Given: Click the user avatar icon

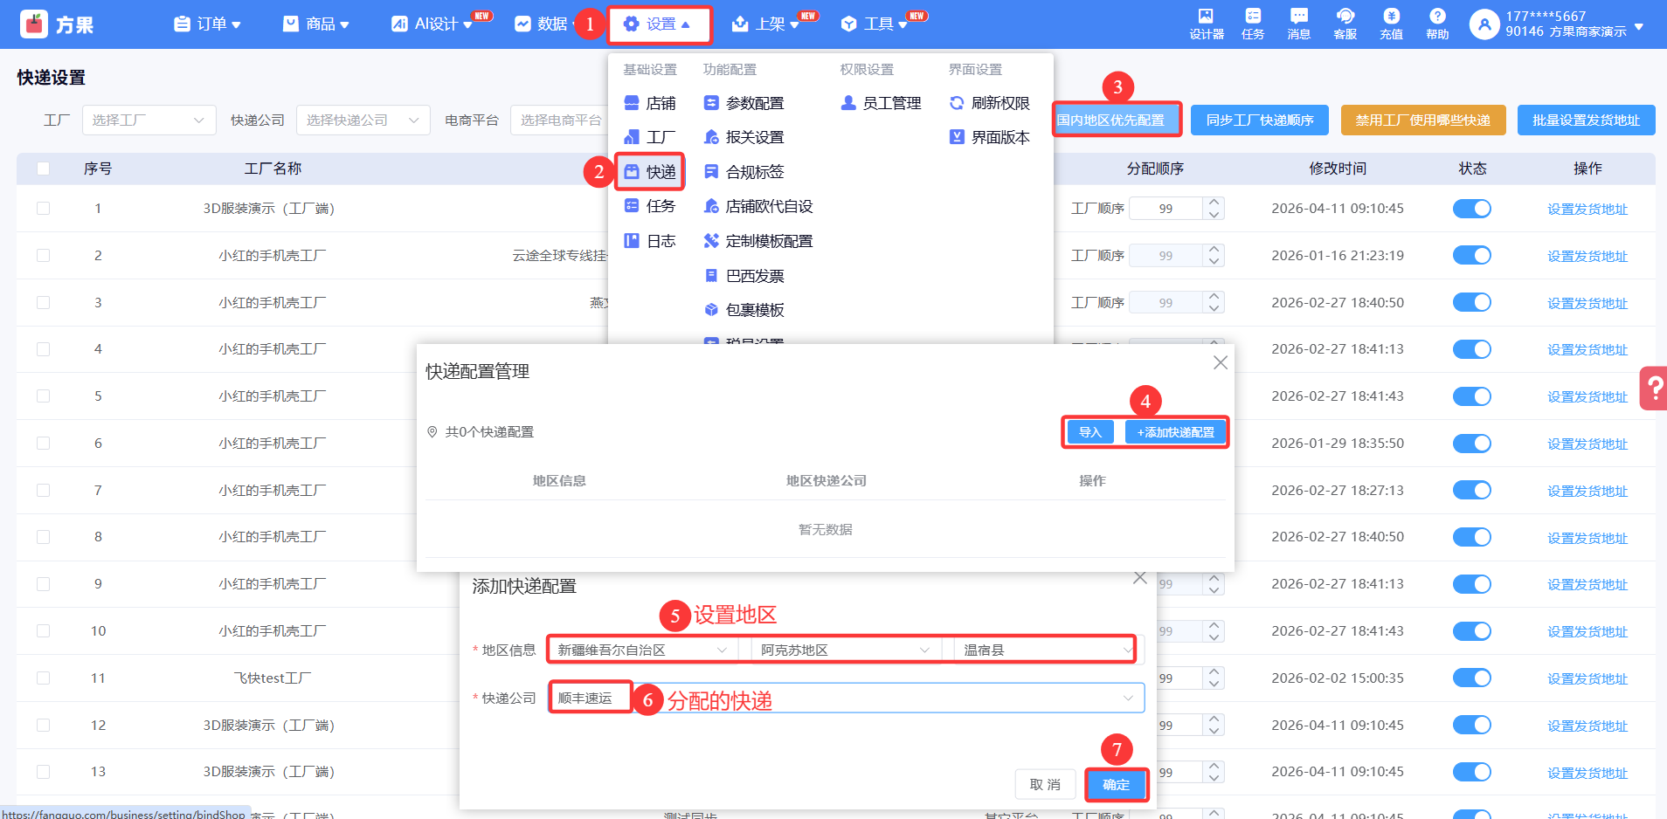Looking at the screenshot, I should [1484, 24].
